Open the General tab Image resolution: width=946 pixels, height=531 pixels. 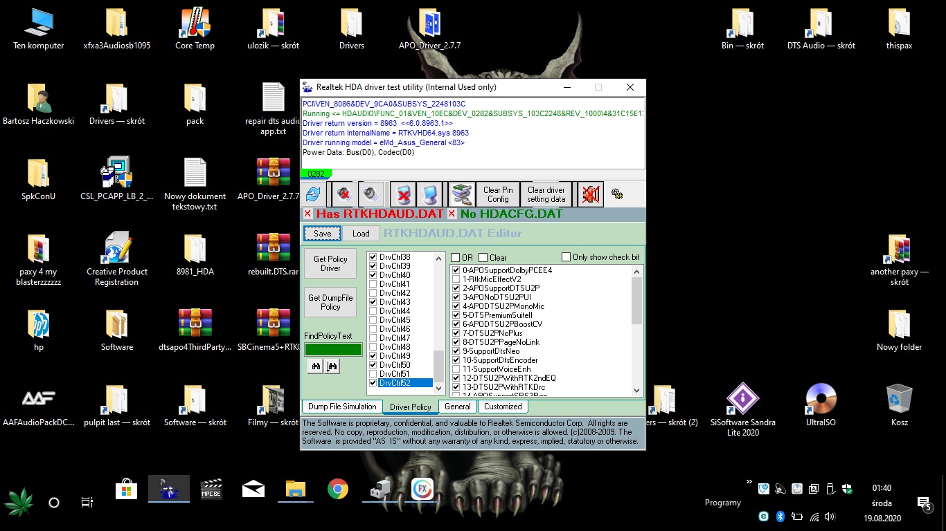pos(458,407)
